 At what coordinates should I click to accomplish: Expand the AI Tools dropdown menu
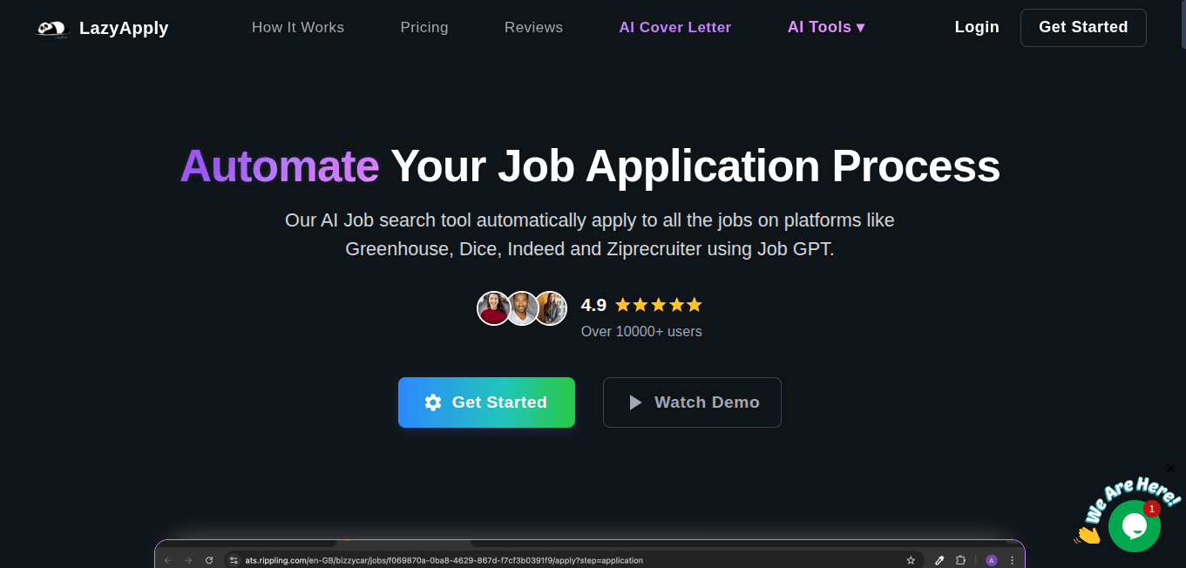(x=826, y=28)
